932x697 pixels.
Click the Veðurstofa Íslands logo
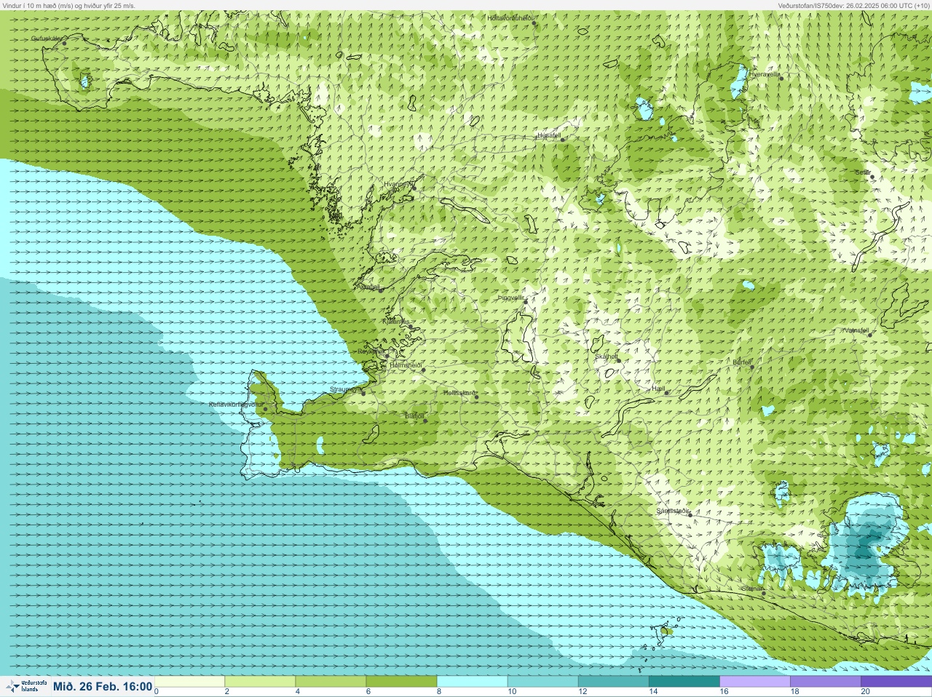(25, 686)
